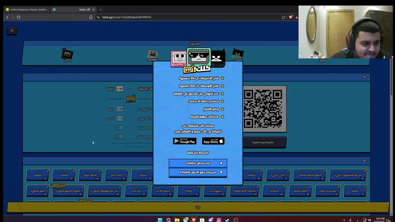This screenshot has height=222, width=395.
Task: Click the App Store download button
Action: 213,141
